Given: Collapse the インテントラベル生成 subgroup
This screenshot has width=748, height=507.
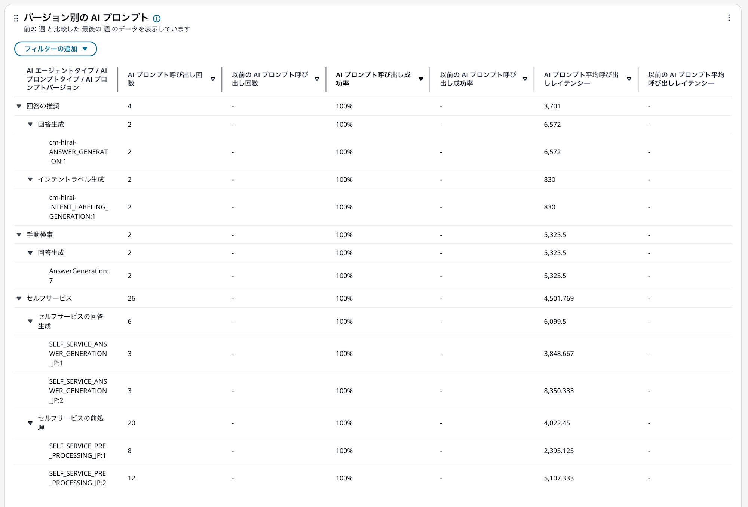Looking at the screenshot, I should coord(30,179).
